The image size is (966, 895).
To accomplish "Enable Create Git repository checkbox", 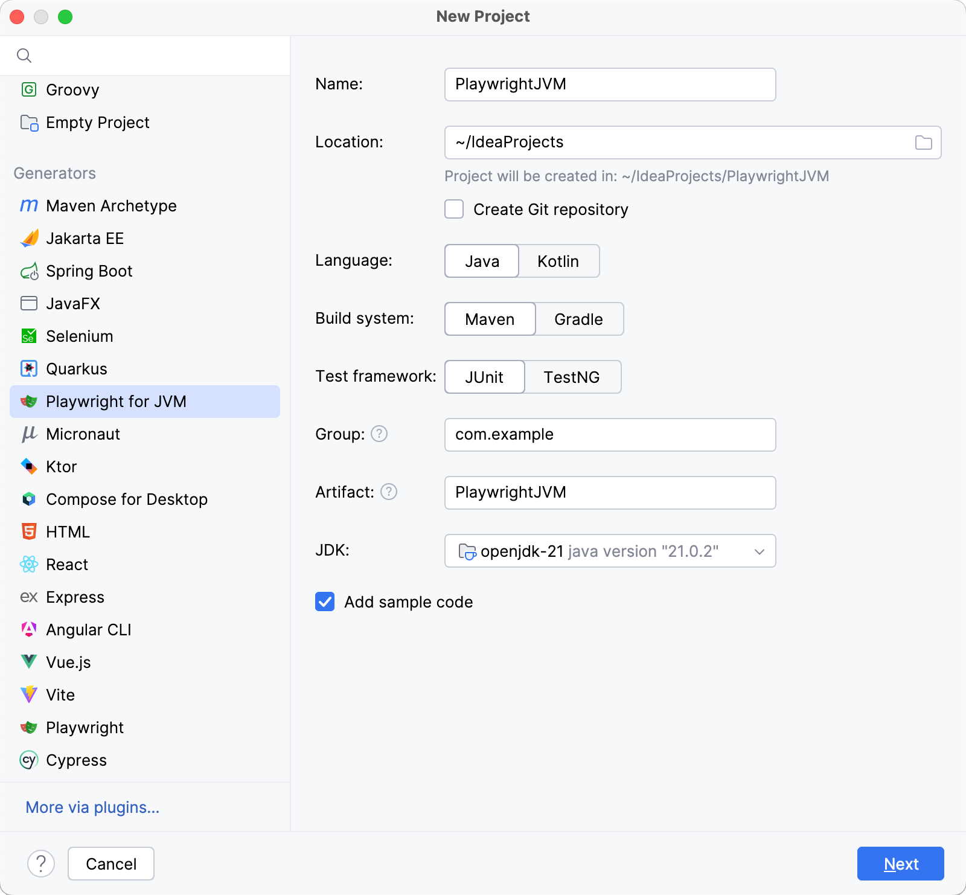I will coord(454,210).
